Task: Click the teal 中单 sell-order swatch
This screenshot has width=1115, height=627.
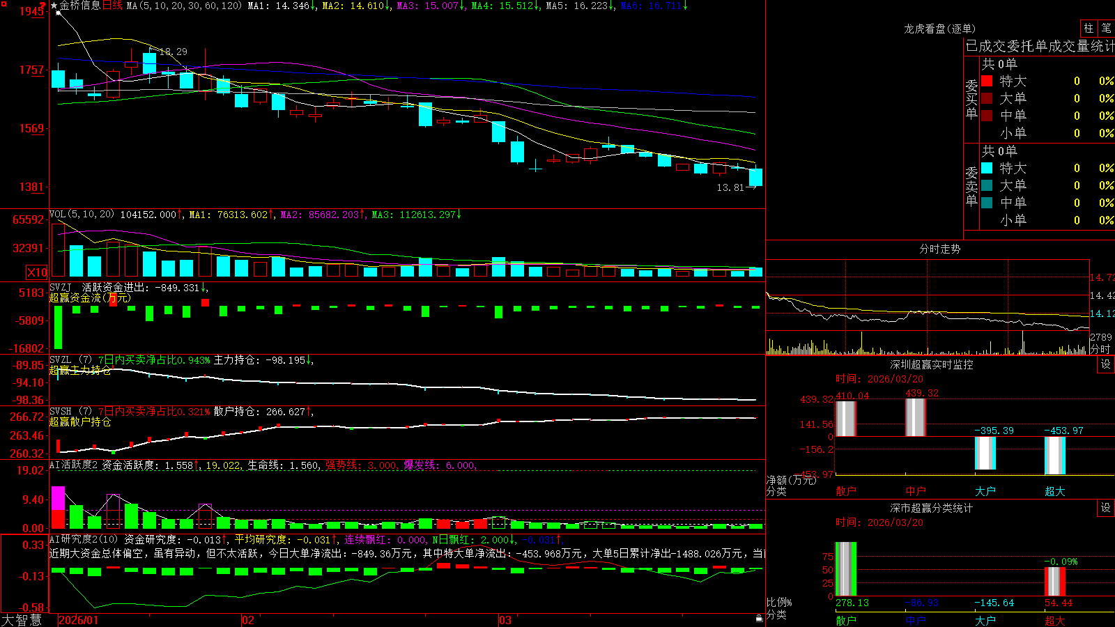Action: [x=987, y=203]
